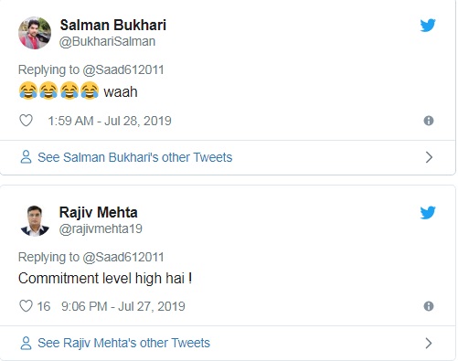This screenshot has width=458, height=361.
Task: Like Rajiv Mehta's tweet with heart icon
Action: (x=26, y=306)
